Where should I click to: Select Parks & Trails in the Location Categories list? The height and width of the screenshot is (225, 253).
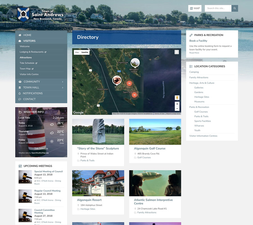point(201,116)
